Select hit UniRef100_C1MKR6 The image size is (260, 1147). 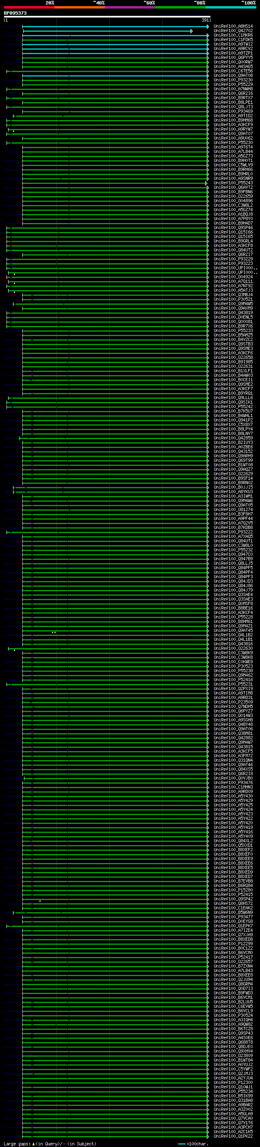pos(233,35)
